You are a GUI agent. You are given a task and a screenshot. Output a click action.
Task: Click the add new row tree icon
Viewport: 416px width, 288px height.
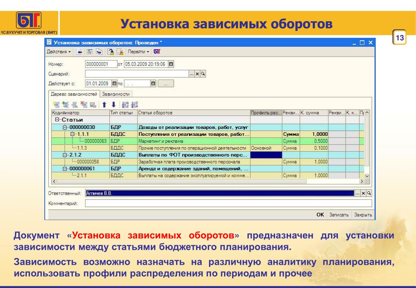coord(56,105)
